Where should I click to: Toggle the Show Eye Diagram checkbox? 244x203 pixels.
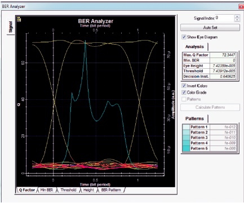184,37
